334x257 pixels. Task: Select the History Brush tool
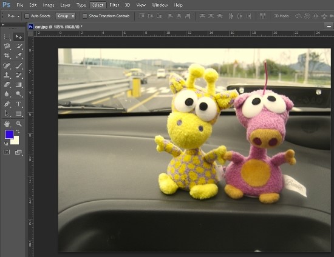click(x=19, y=75)
